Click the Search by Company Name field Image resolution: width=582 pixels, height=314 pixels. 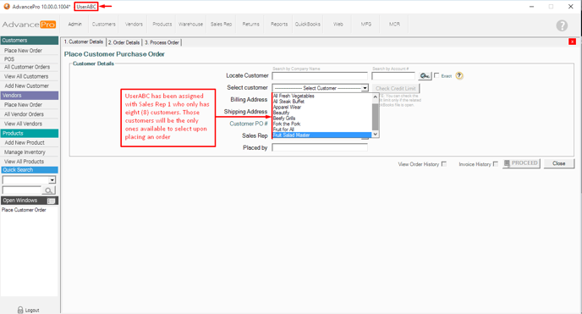[x=320, y=75]
